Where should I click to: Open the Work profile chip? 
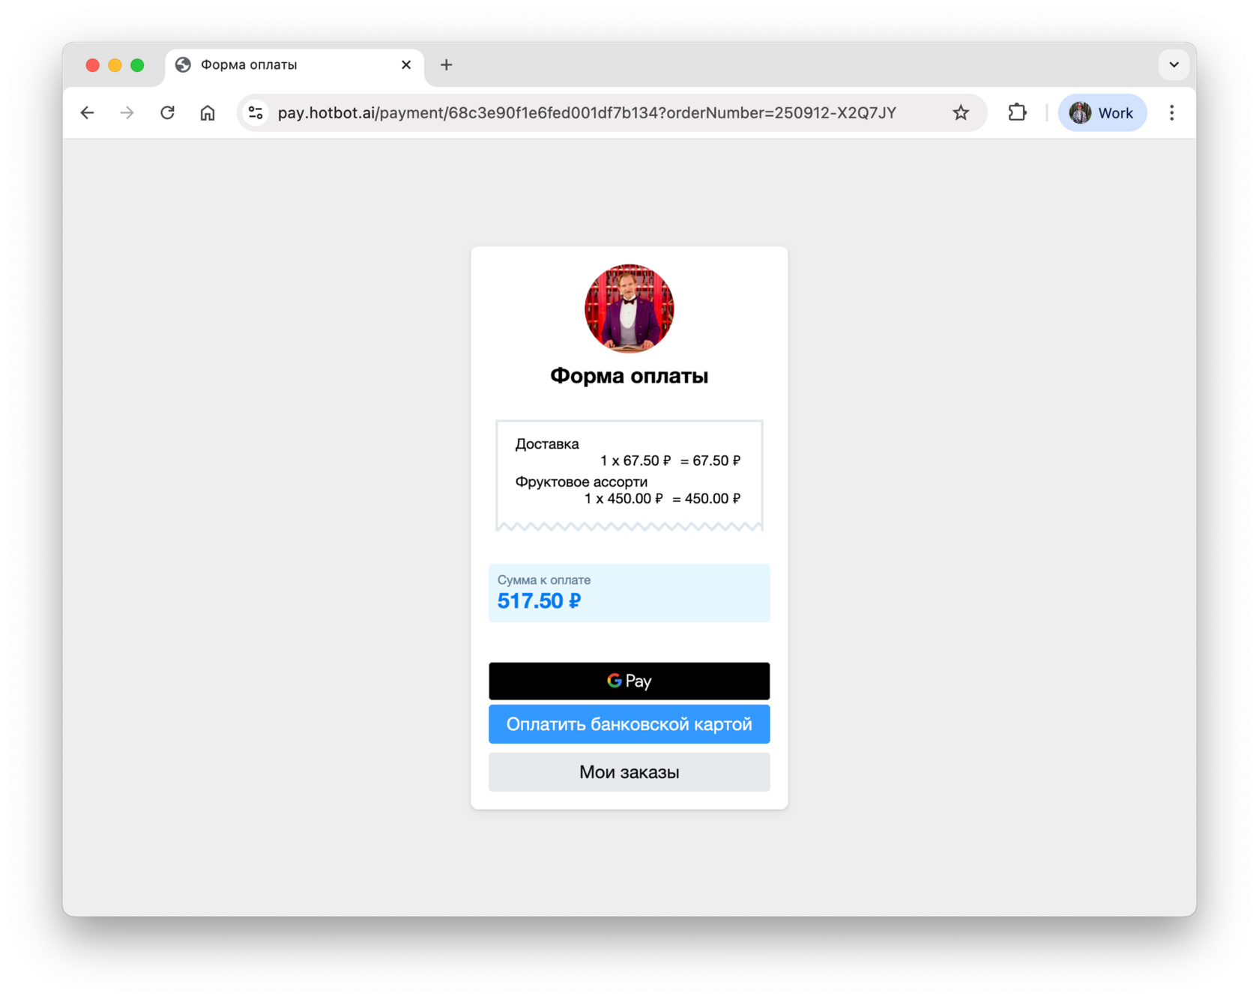(1102, 113)
